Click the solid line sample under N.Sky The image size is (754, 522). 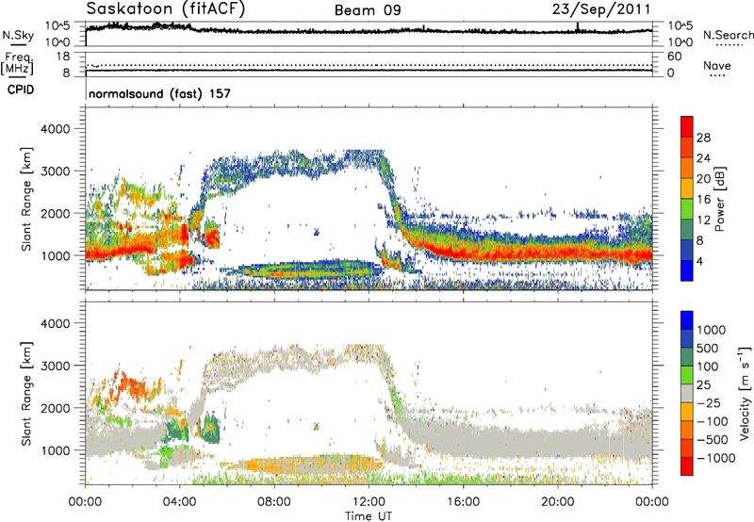(17, 44)
